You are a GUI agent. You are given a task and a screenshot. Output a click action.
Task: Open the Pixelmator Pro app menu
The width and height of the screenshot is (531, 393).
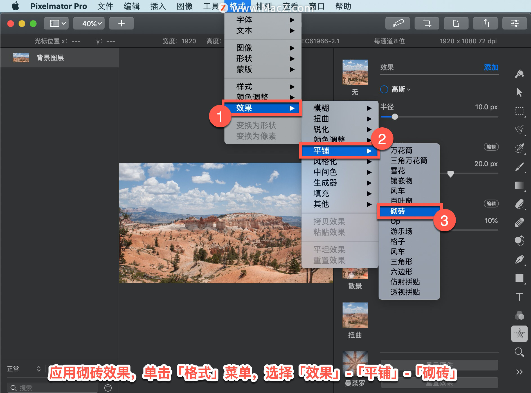coord(58,6)
